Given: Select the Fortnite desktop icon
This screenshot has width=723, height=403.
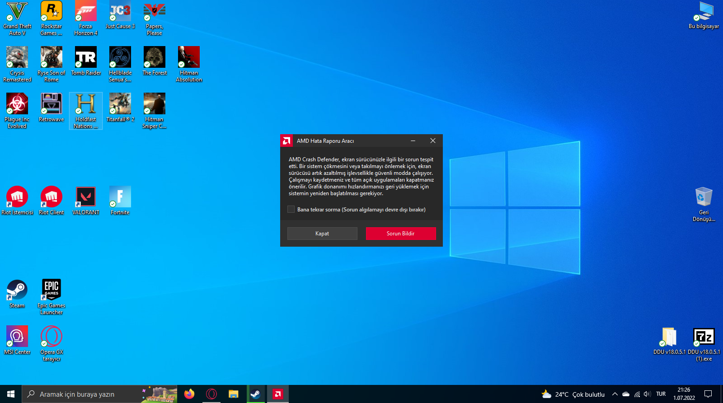Looking at the screenshot, I should 120,201.
